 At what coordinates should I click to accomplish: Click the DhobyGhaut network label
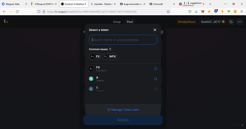[x=186, y=22]
